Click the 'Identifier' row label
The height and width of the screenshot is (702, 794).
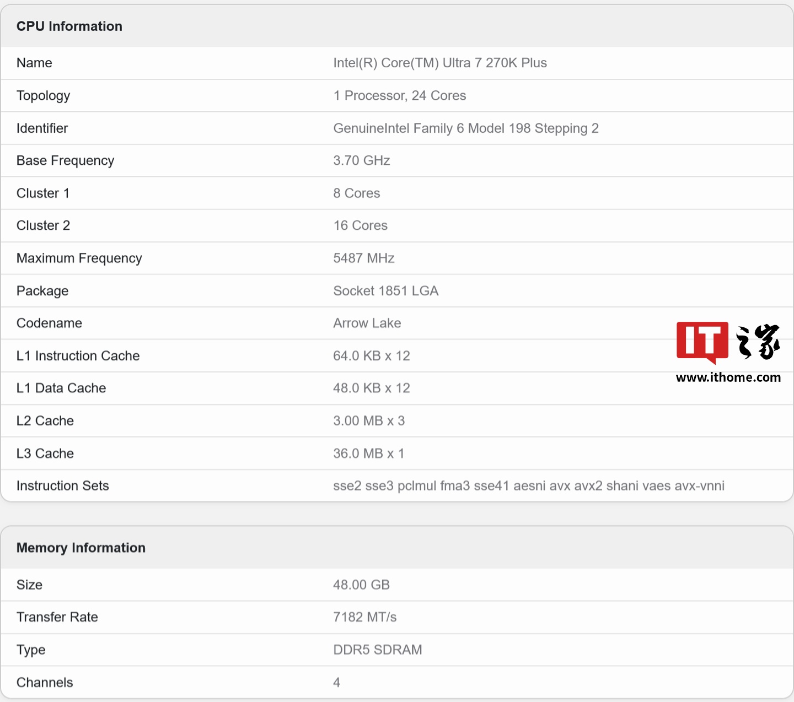[42, 128]
